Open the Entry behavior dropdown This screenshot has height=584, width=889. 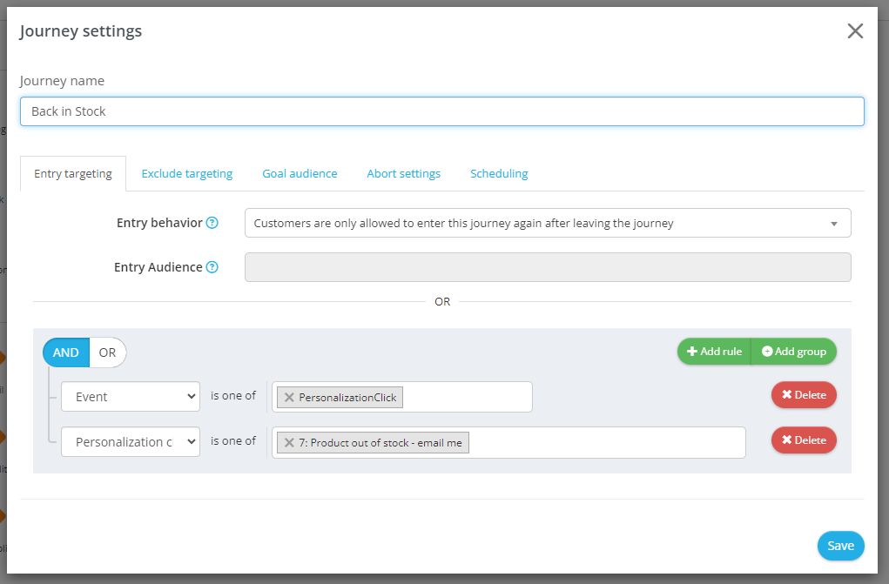point(548,223)
